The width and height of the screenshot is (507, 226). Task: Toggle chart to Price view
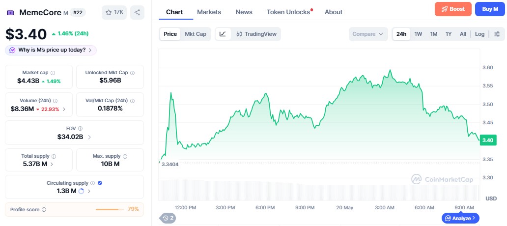[170, 34]
